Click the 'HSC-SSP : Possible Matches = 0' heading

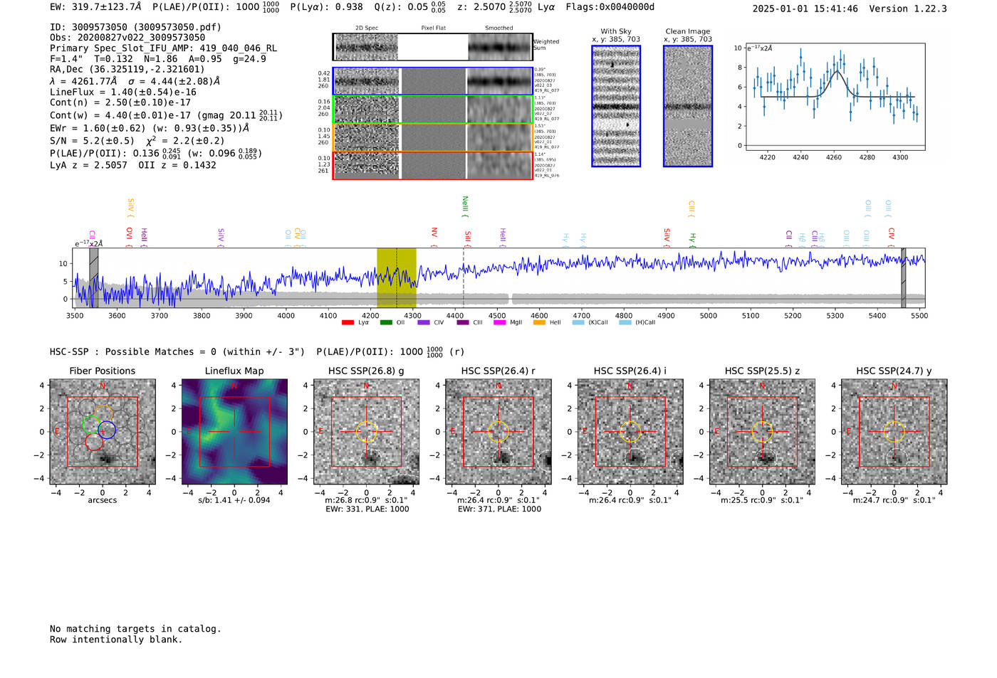pyautogui.click(x=133, y=351)
